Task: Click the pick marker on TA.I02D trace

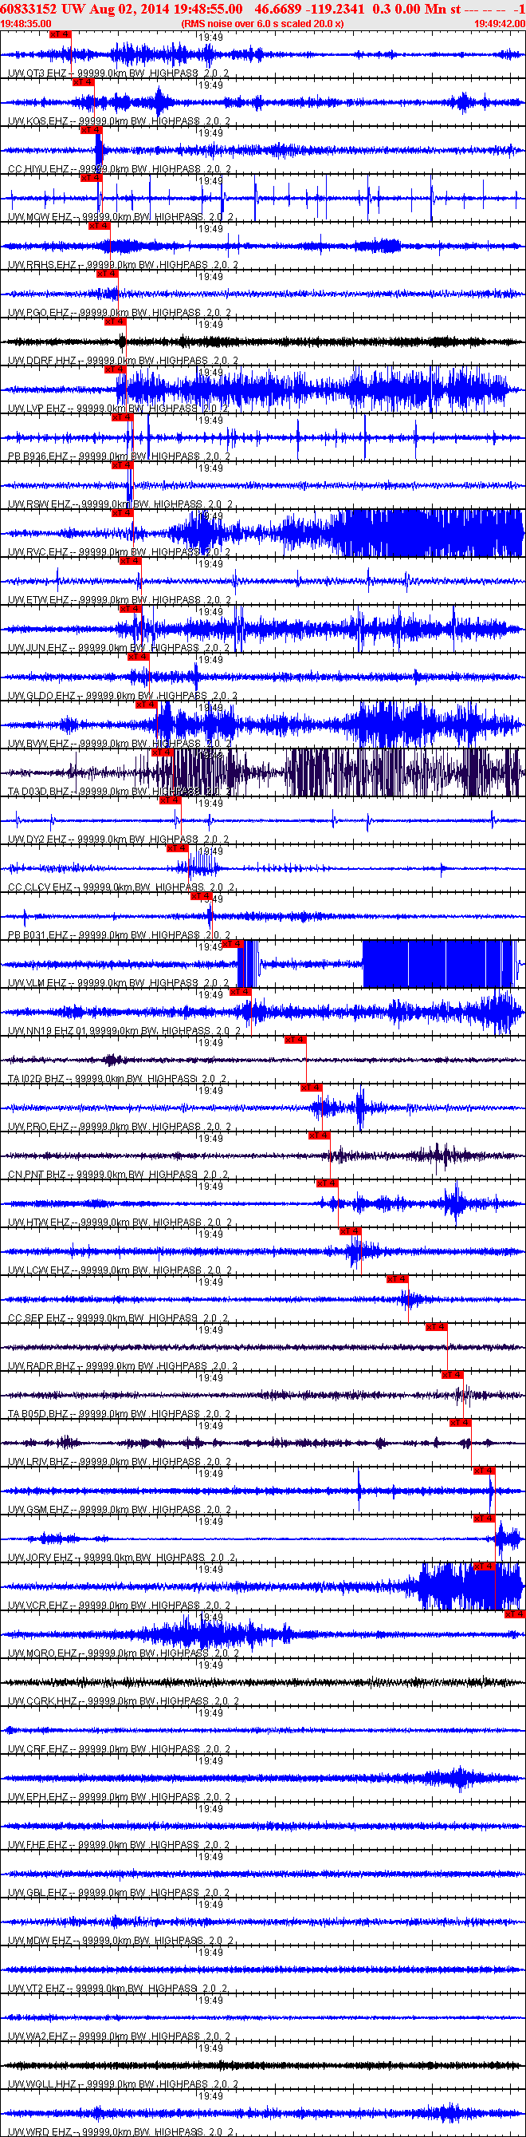Action: pos(295,1040)
